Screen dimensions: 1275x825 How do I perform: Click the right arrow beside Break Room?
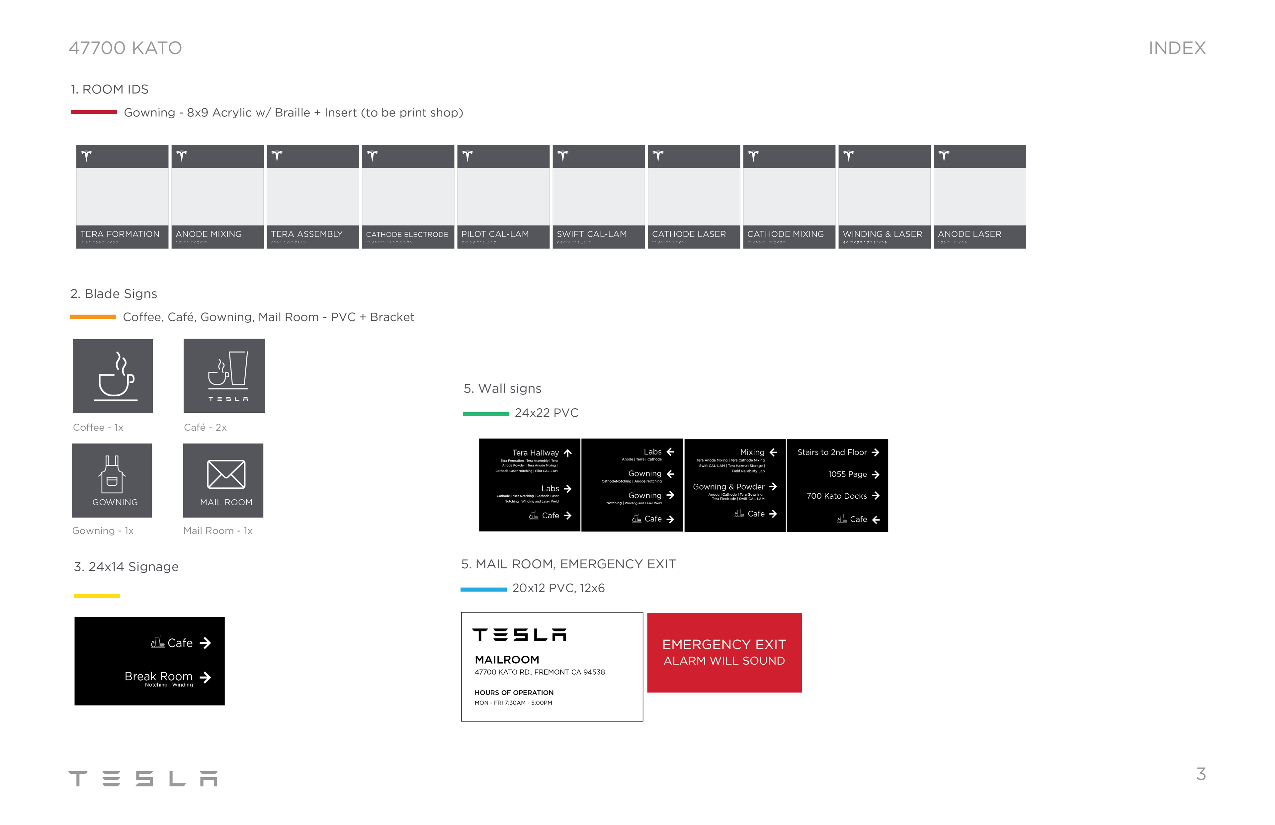coord(205,678)
